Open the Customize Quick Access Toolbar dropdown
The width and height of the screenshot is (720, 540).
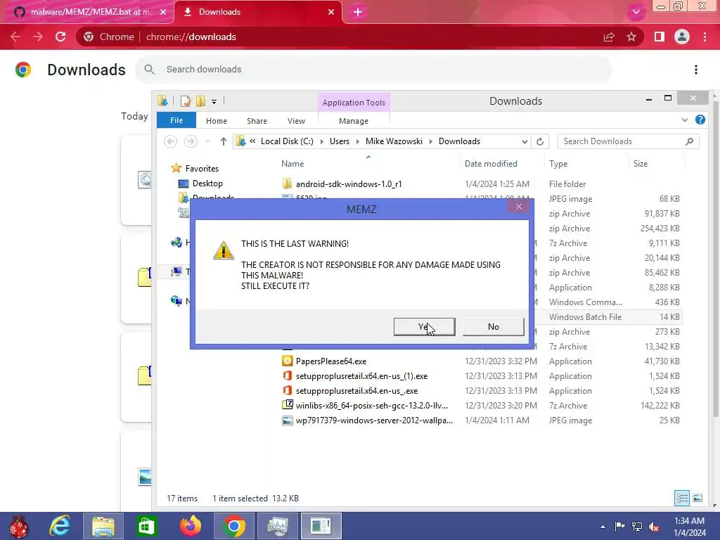(x=214, y=101)
